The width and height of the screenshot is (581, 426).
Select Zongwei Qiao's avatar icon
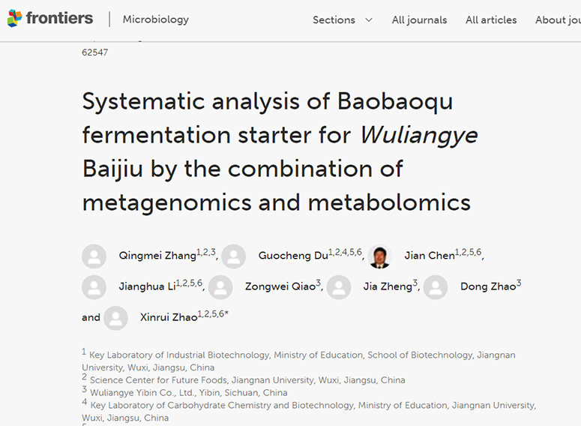[x=220, y=287]
